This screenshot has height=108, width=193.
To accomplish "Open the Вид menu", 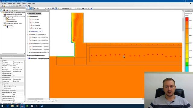I will [x=14, y=3].
